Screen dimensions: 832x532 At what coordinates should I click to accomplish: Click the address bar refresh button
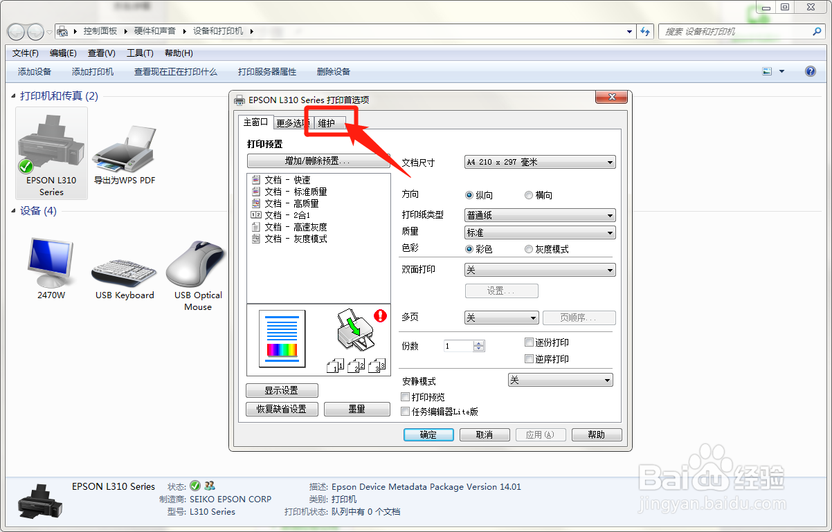point(646,31)
